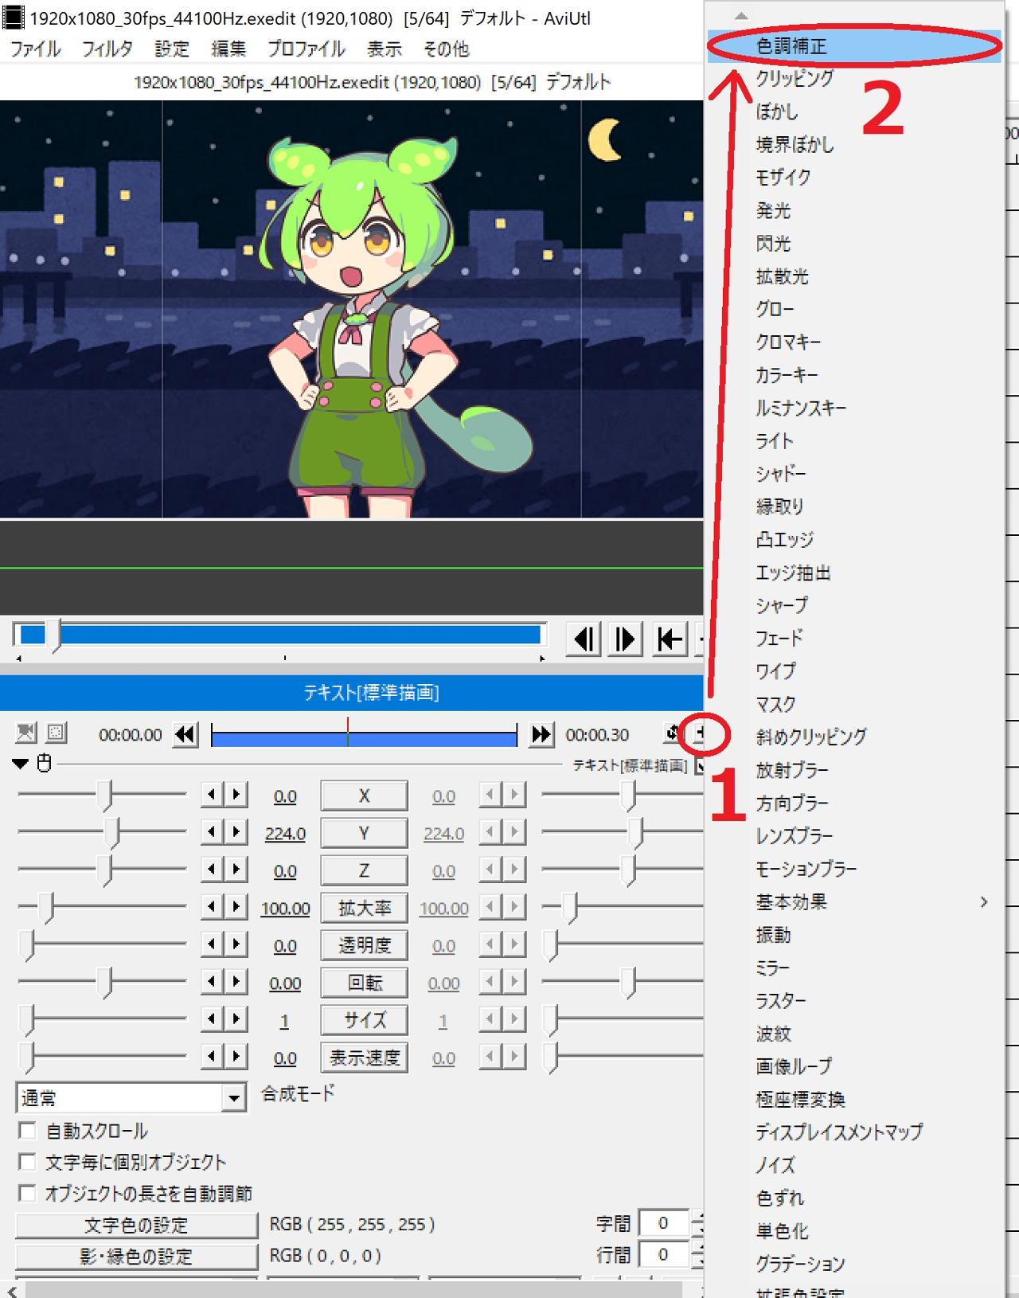Enable the 自動スクロール checkbox

(28, 1130)
